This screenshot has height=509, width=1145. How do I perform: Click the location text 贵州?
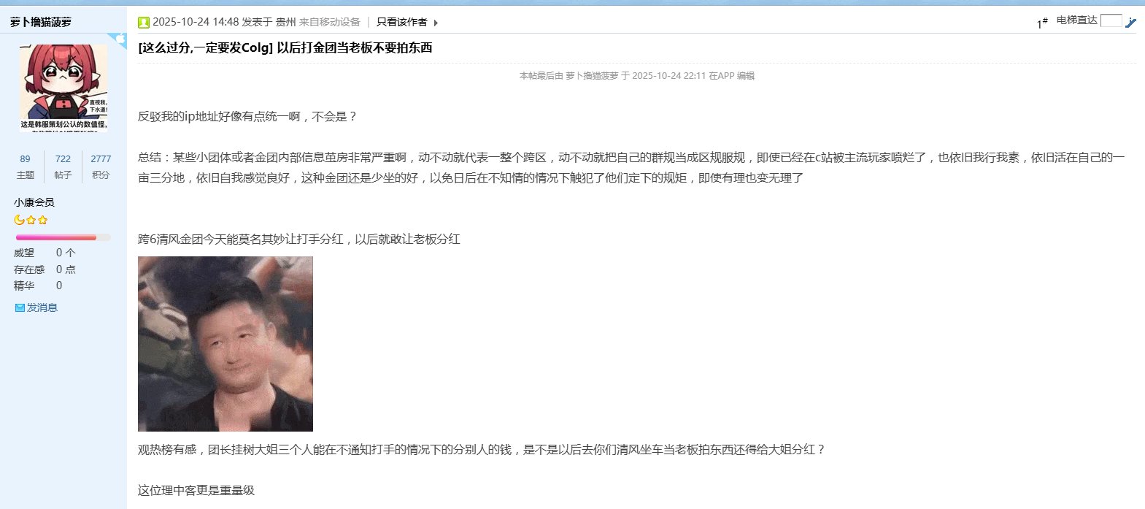tap(285, 23)
